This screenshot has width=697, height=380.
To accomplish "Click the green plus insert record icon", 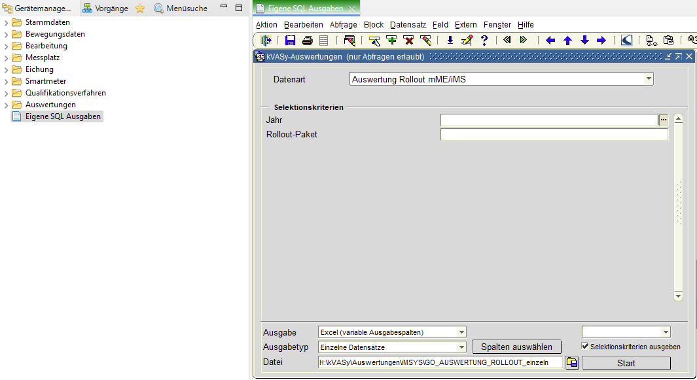I will [x=392, y=41].
